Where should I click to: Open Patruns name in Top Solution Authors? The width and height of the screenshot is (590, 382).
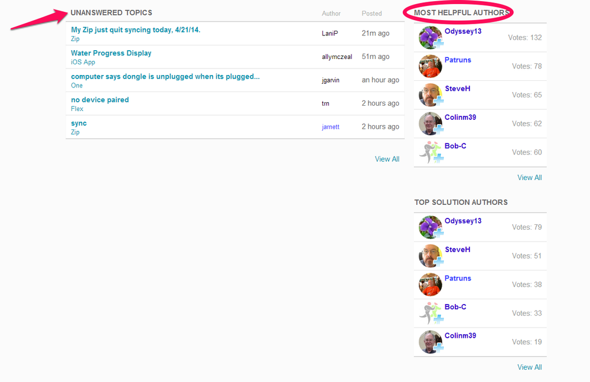tap(458, 278)
